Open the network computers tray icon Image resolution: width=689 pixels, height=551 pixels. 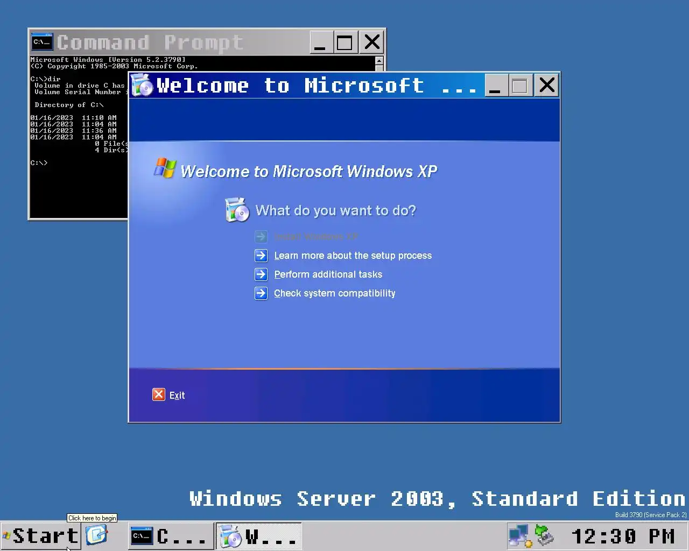click(x=520, y=536)
